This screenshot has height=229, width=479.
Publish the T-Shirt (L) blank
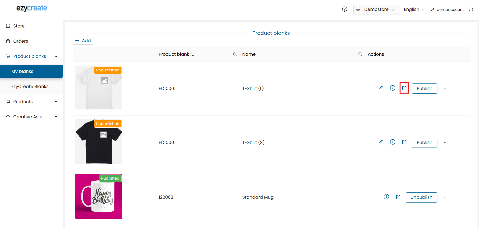[x=424, y=89]
